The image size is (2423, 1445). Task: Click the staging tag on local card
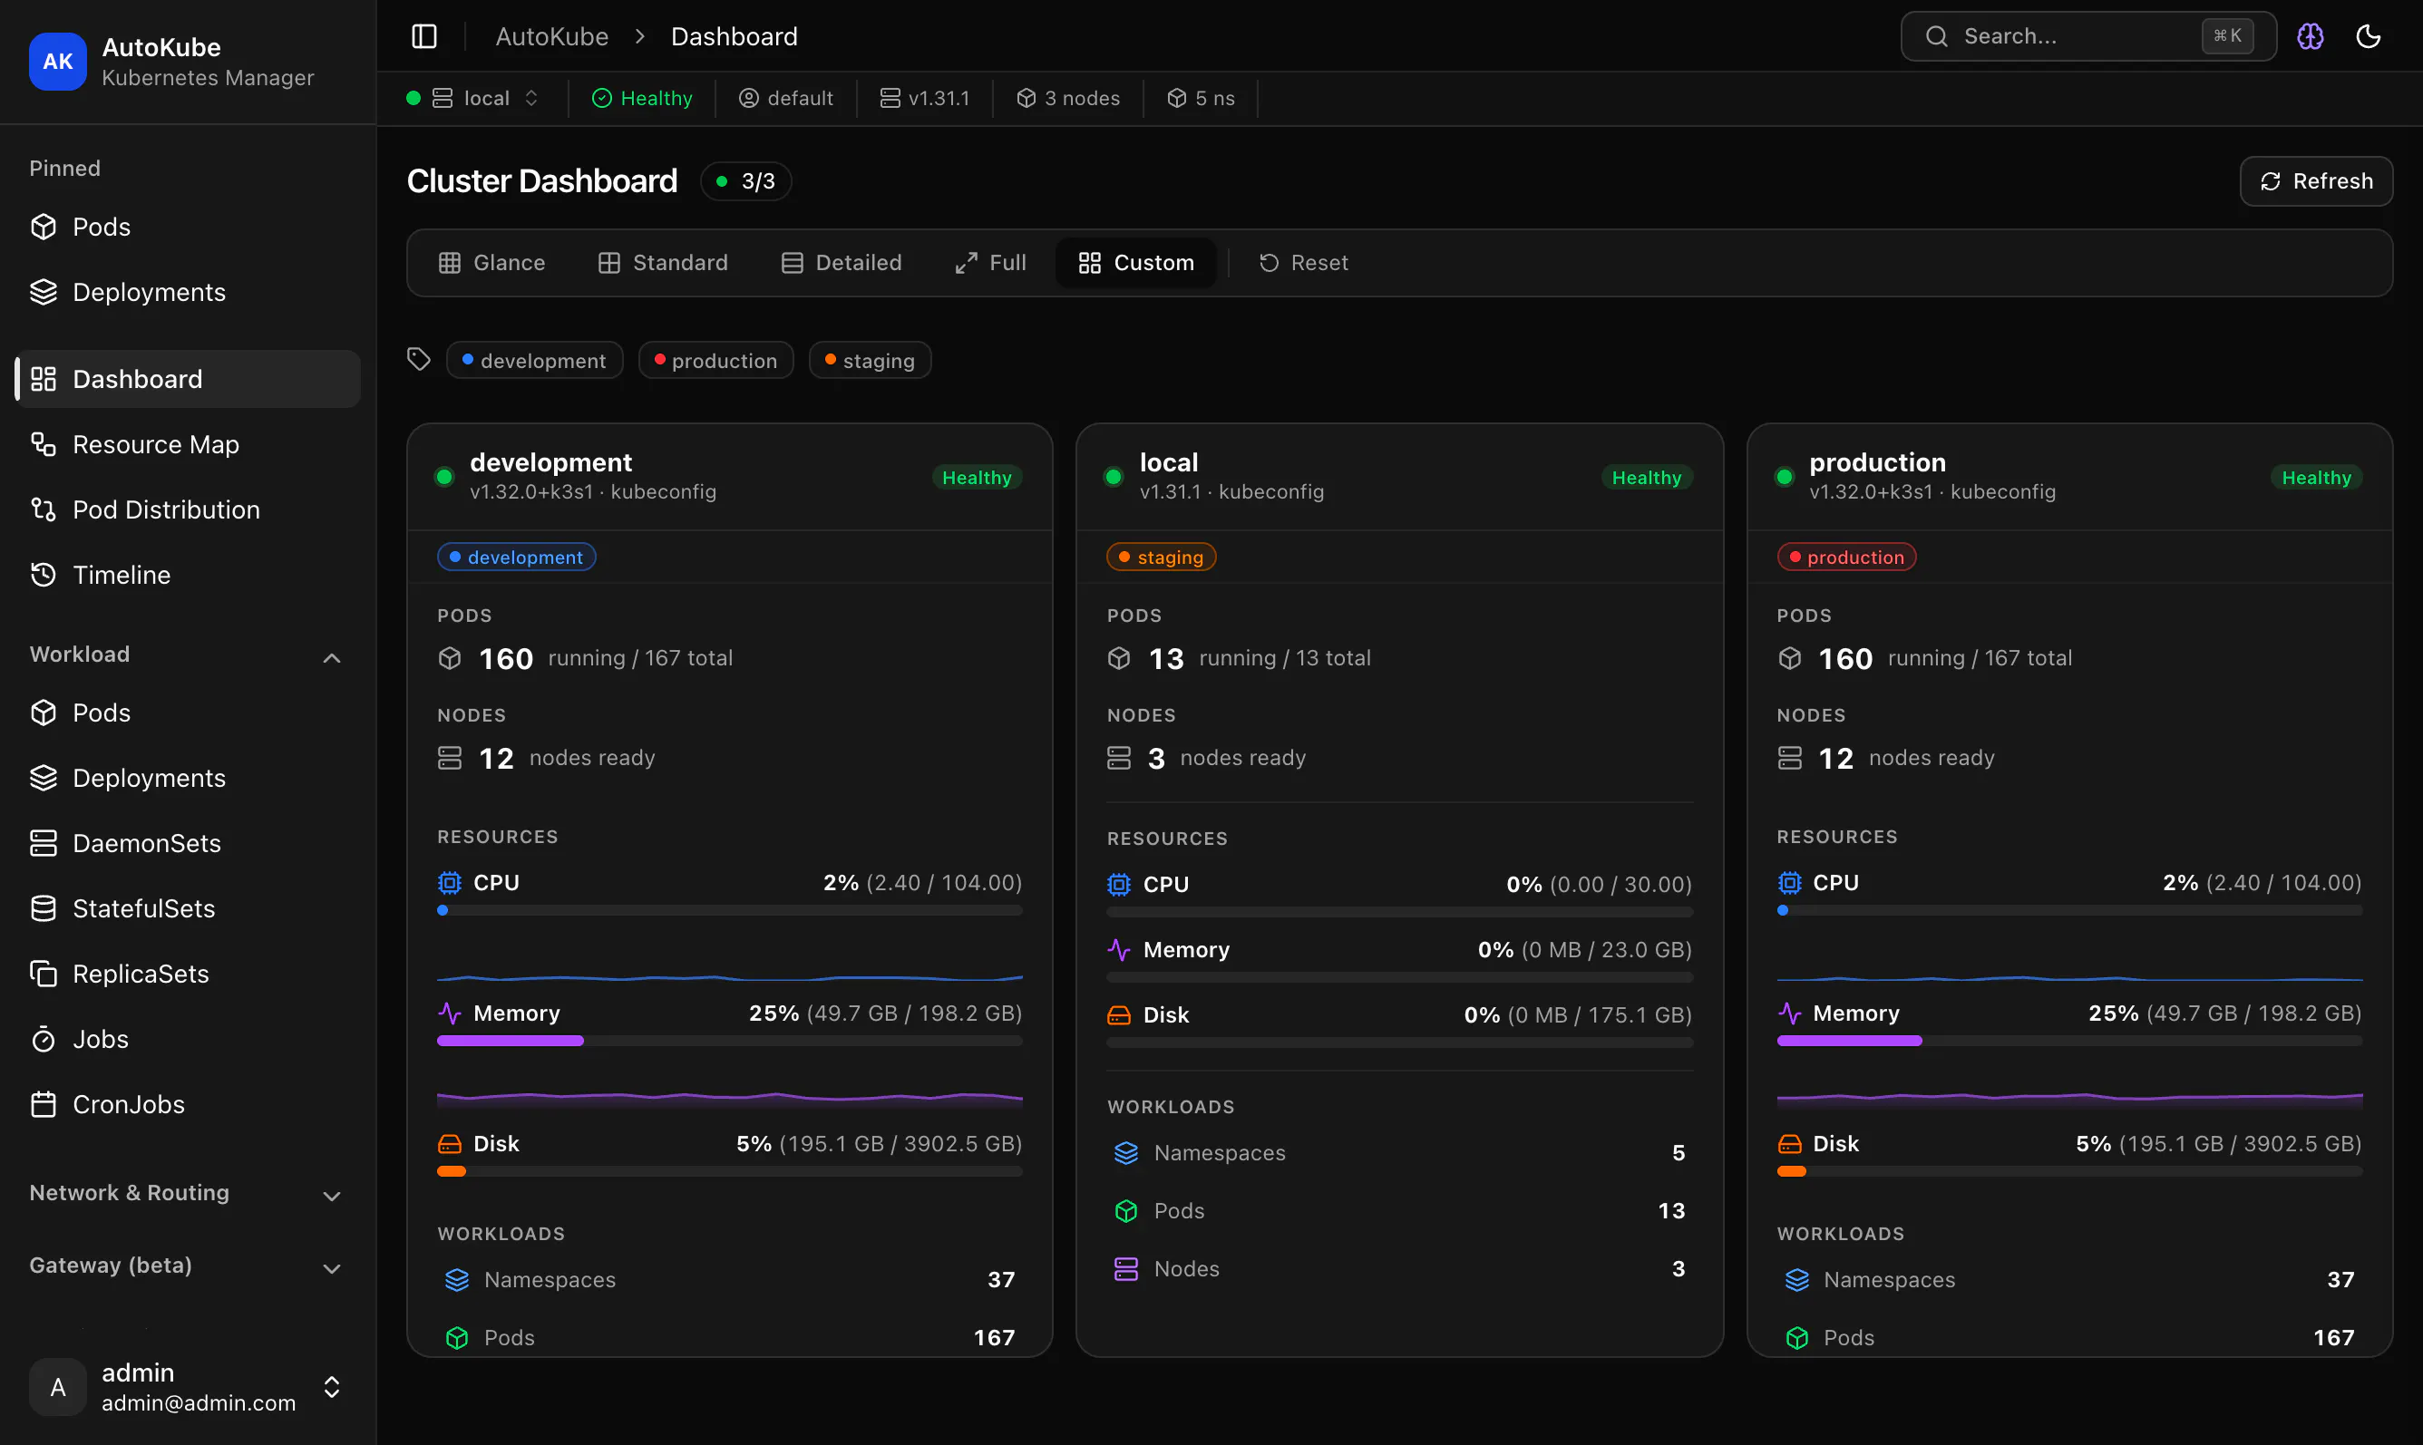pyautogui.click(x=1161, y=557)
